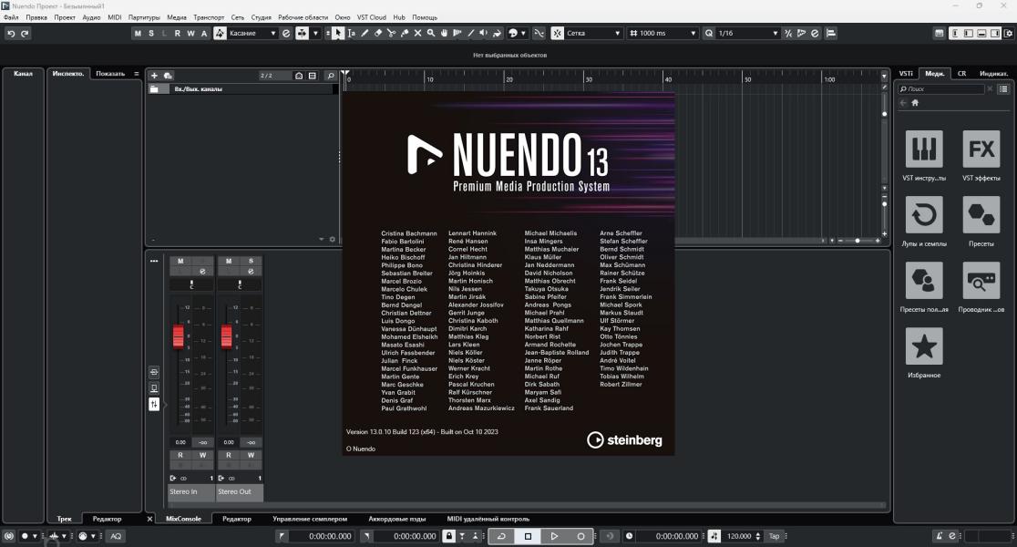Click the redo arrow icon
Image resolution: width=1017 pixels, height=547 pixels.
point(25,33)
